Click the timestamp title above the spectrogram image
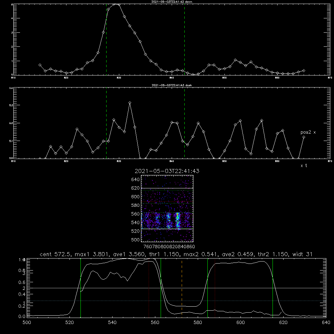The height and width of the screenshot is (334, 334). pos(167,171)
